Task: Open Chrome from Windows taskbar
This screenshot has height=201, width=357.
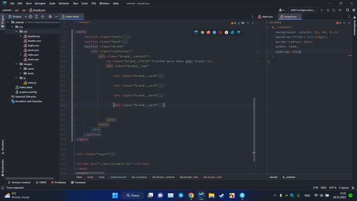Action: point(191,195)
